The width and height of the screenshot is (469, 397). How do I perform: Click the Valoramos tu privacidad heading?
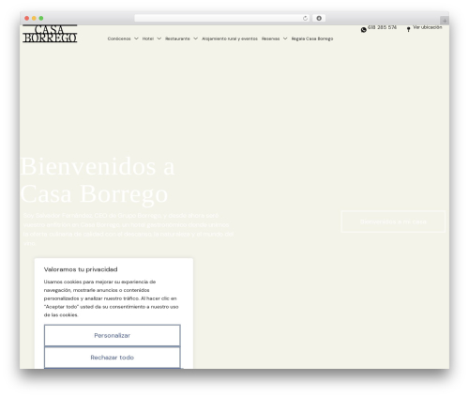pos(81,269)
